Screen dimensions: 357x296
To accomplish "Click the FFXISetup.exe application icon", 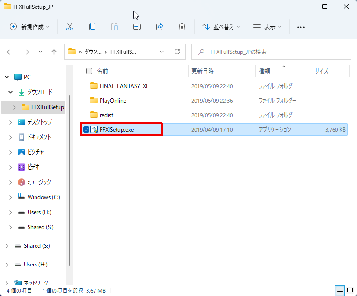I will 94,129.
